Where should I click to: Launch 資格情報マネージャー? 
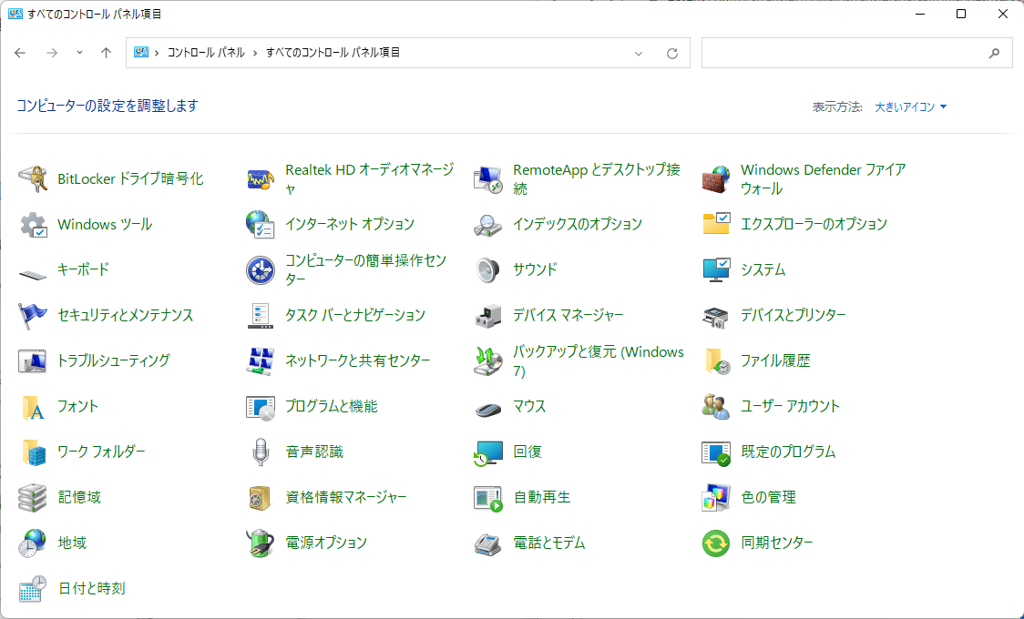pyautogui.click(x=356, y=497)
